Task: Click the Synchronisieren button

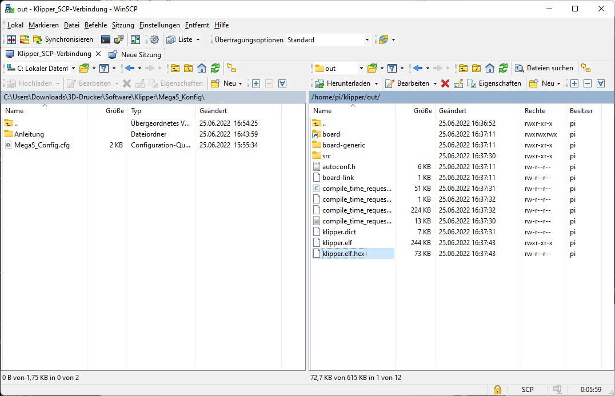Action: click(x=63, y=39)
